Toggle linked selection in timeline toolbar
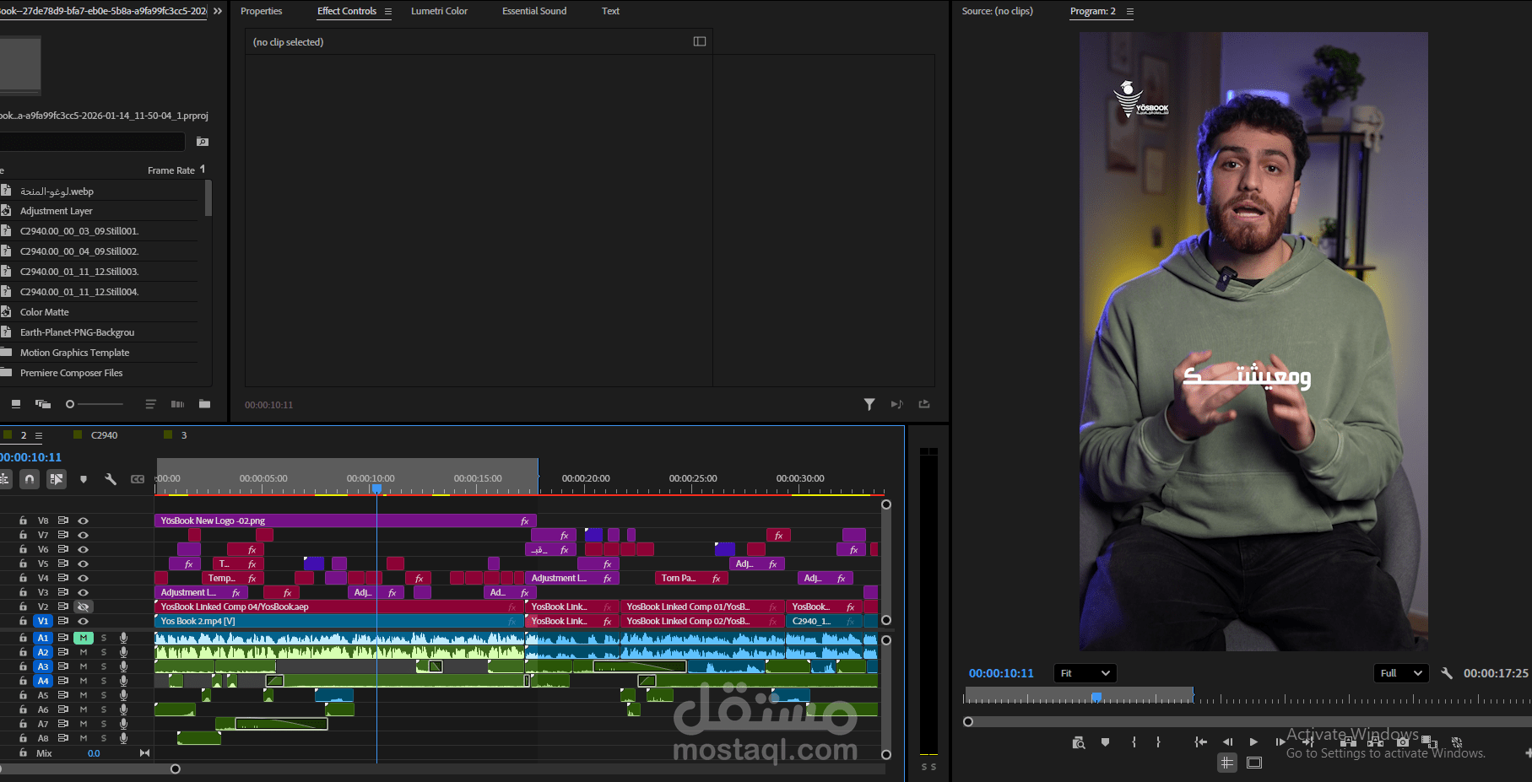Viewport: 1532px width, 782px height. coord(57,479)
